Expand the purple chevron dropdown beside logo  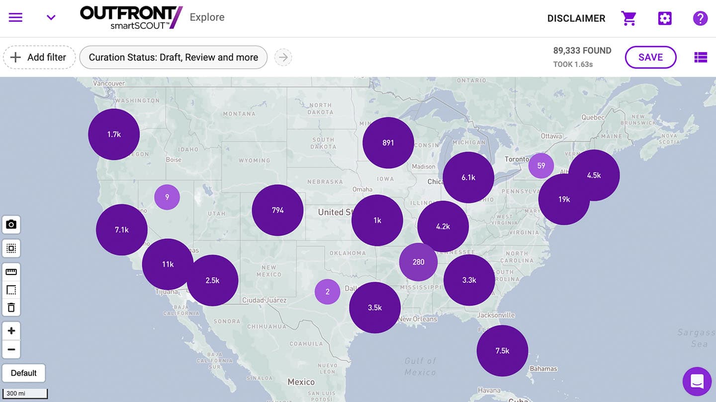tap(51, 18)
